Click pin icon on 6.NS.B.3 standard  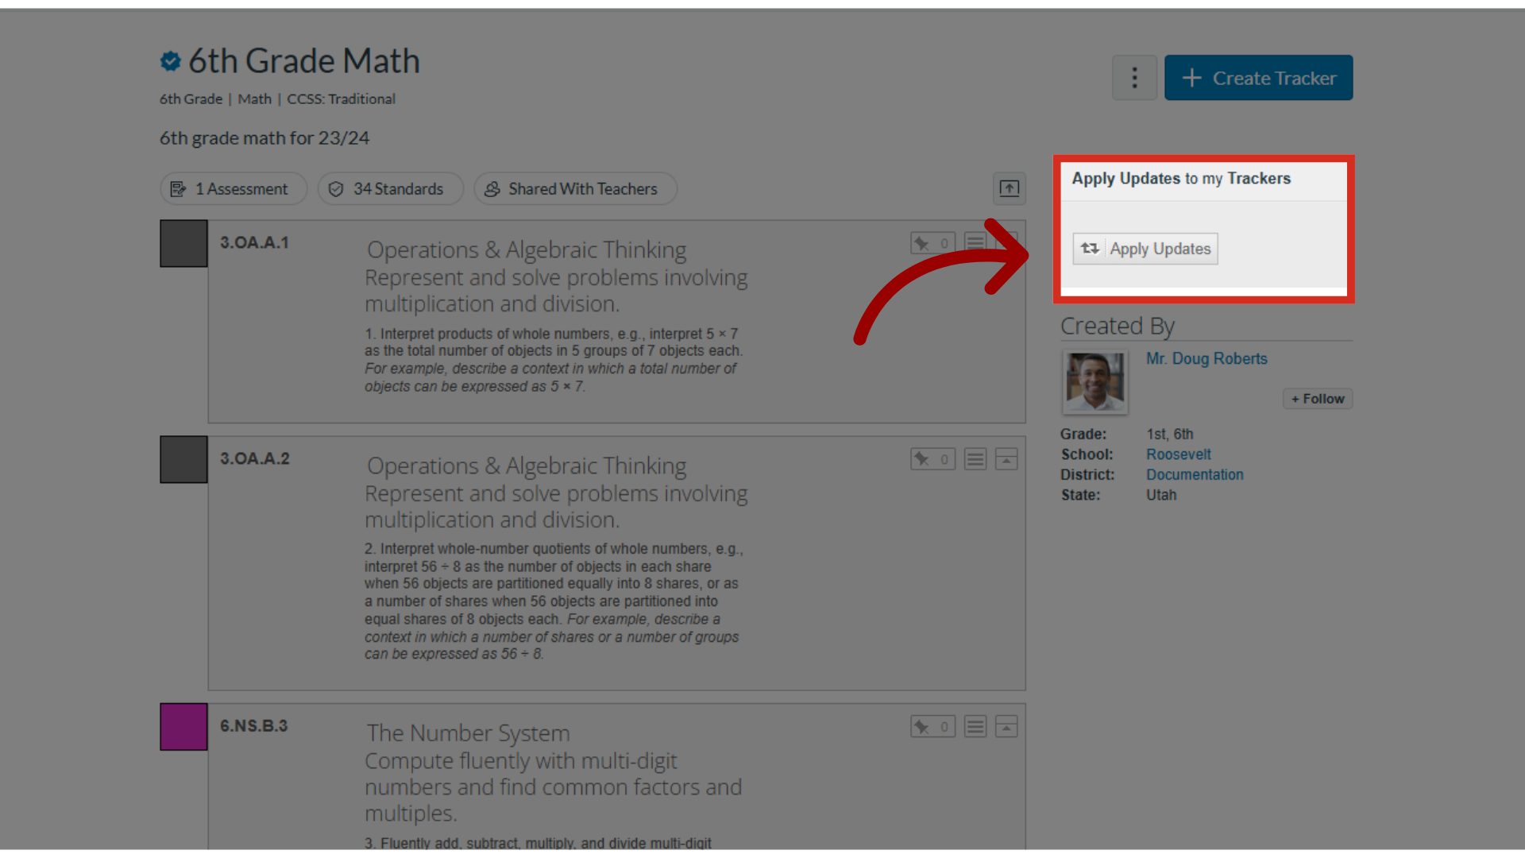pyautogui.click(x=932, y=727)
